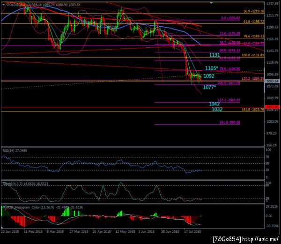Click the MACD_Histogram_Color (12,26,9) label
Image resolution: width=281 pixels, height=244 pixels.
(x=42, y=207)
